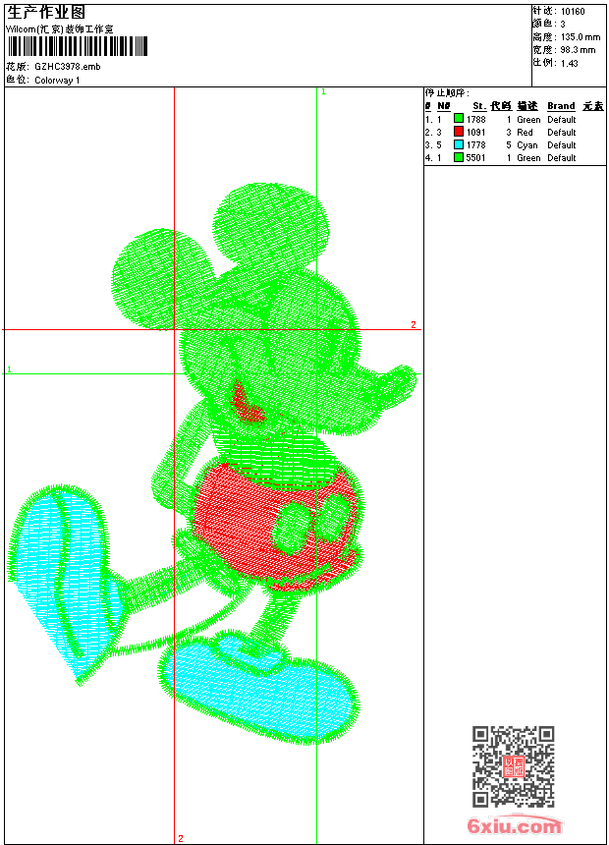609x845 pixels.
Task: Select the file name GZHC3978.emb
Action: click(68, 67)
